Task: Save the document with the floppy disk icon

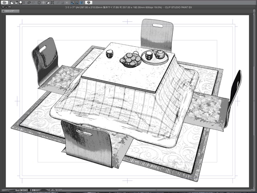Action: point(20,2)
